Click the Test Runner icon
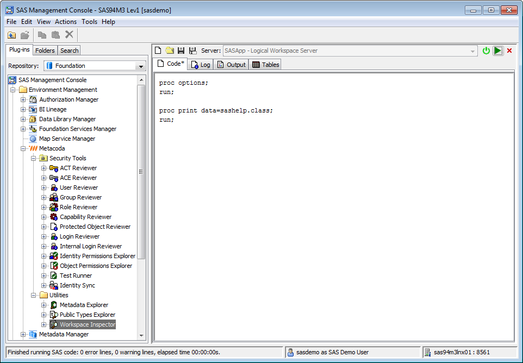This screenshot has width=523, height=363. [54, 276]
